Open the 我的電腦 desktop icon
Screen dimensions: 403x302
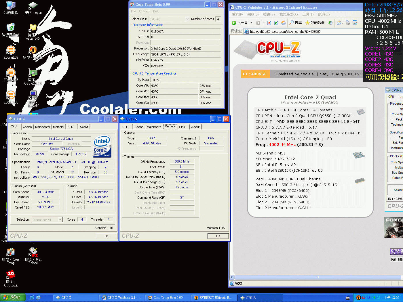[11, 8]
